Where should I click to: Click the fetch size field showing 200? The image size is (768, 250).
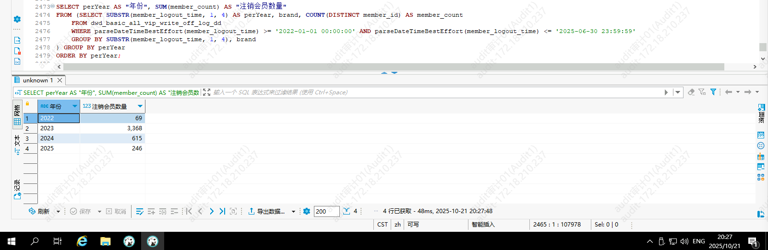pyautogui.click(x=326, y=211)
